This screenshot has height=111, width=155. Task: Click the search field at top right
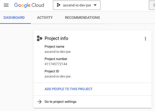pyautogui.click(x=152, y=5)
